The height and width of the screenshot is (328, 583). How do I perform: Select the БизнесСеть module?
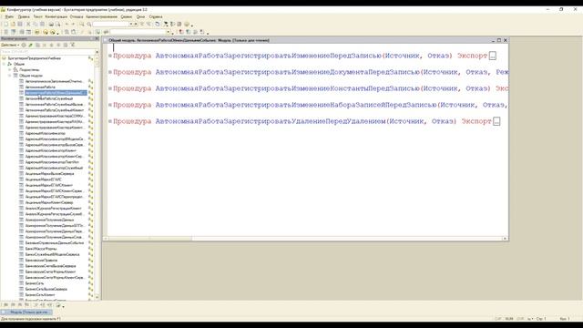35,283
